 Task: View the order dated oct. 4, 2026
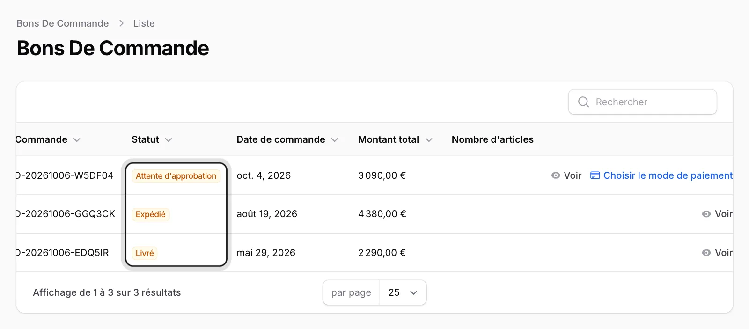pyautogui.click(x=566, y=175)
